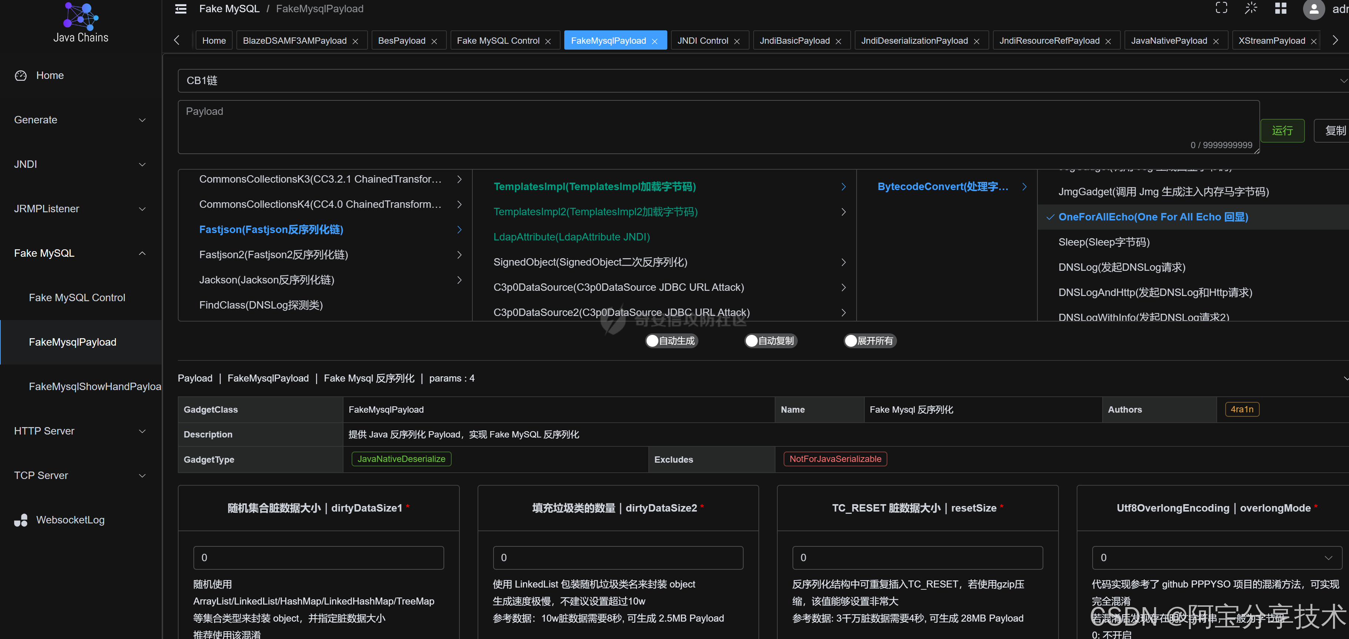Select C3p0DataSource JDBC URL Attack option
Viewport: 1349px width, 639px height.
pos(665,287)
